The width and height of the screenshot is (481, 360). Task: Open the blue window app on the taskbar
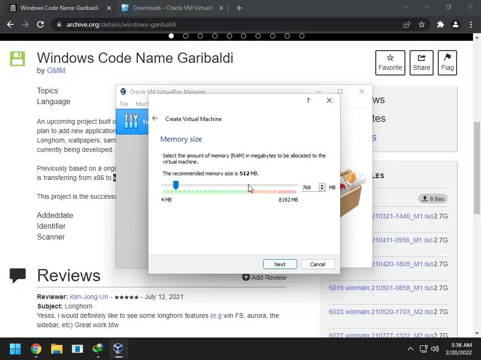78,349
